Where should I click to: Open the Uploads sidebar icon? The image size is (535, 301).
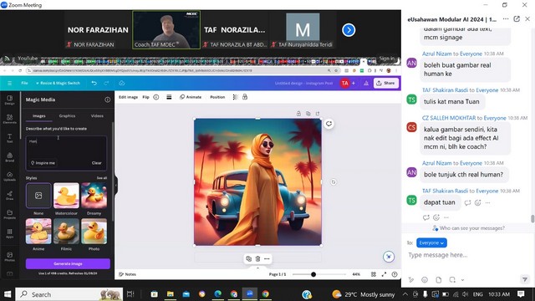tap(9, 176)
